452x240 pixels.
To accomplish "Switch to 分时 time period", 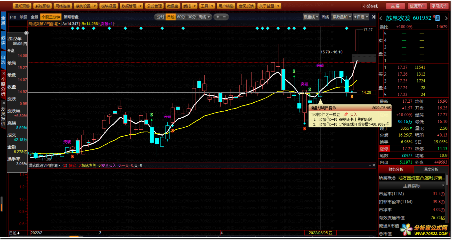I will pos(160,17).
